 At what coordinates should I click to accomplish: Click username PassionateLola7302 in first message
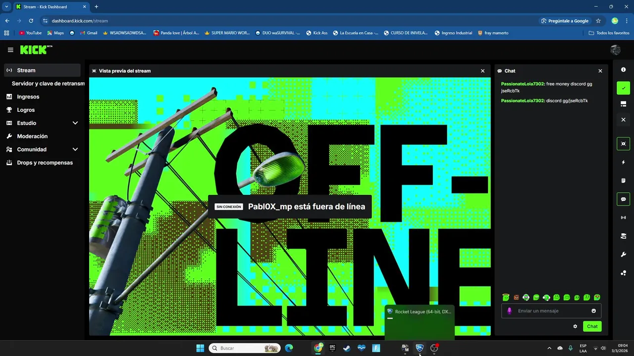pyautogui.click(x=523, y=84)
